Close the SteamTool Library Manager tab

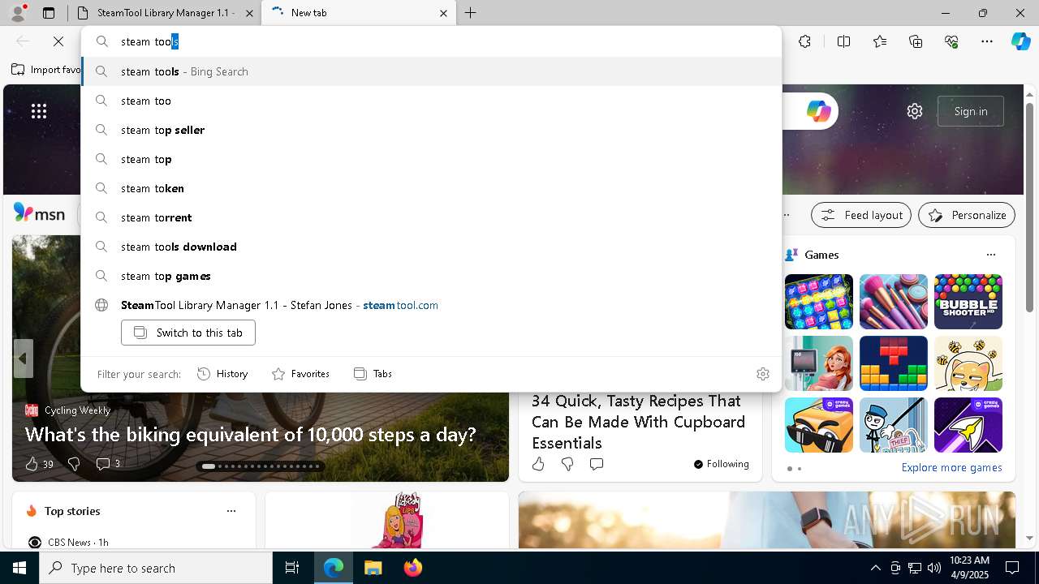(x=251, y=13)
